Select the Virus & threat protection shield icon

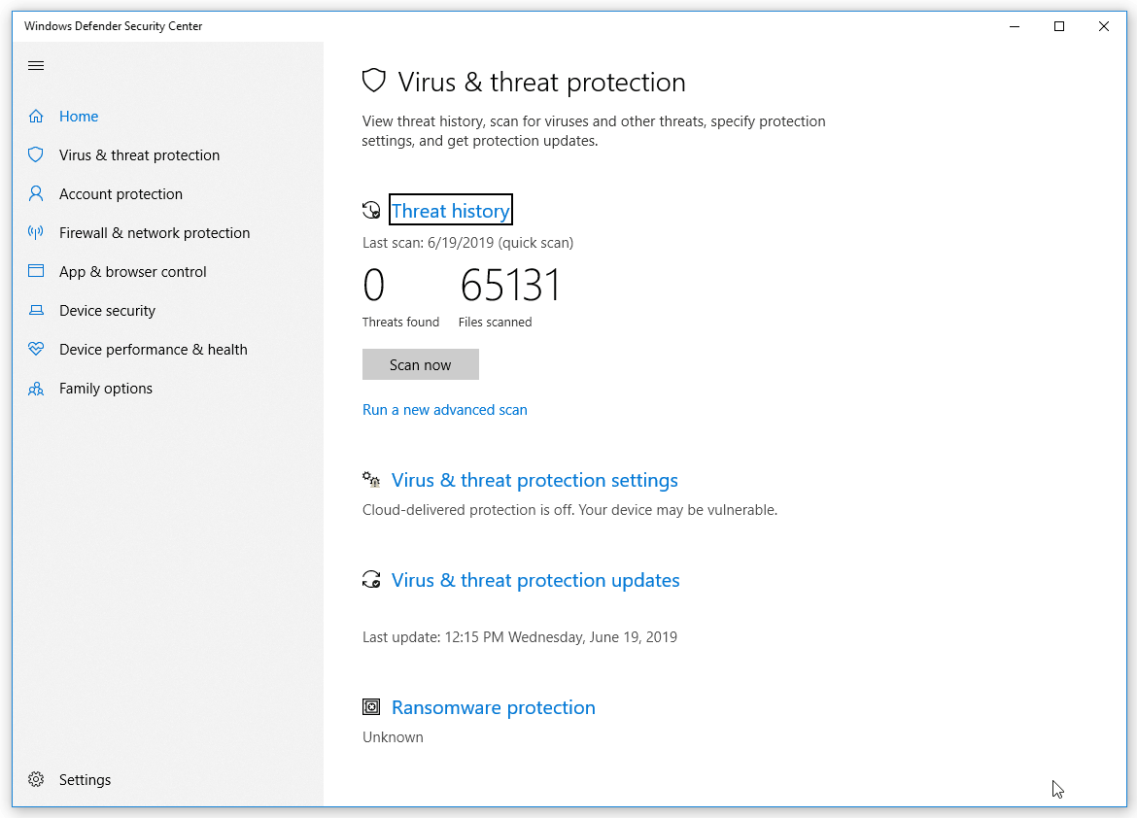[36, 154]
